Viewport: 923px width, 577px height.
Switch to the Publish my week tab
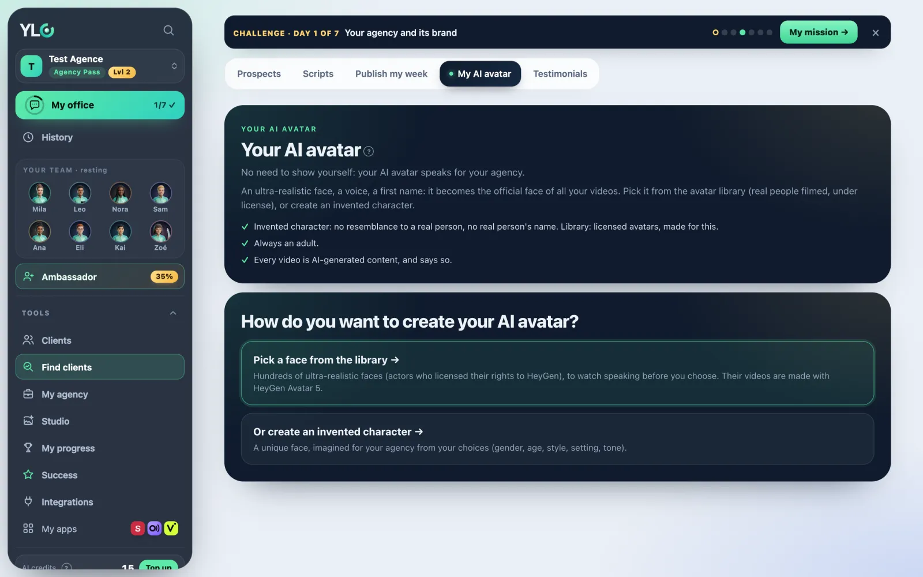point(391,74)
